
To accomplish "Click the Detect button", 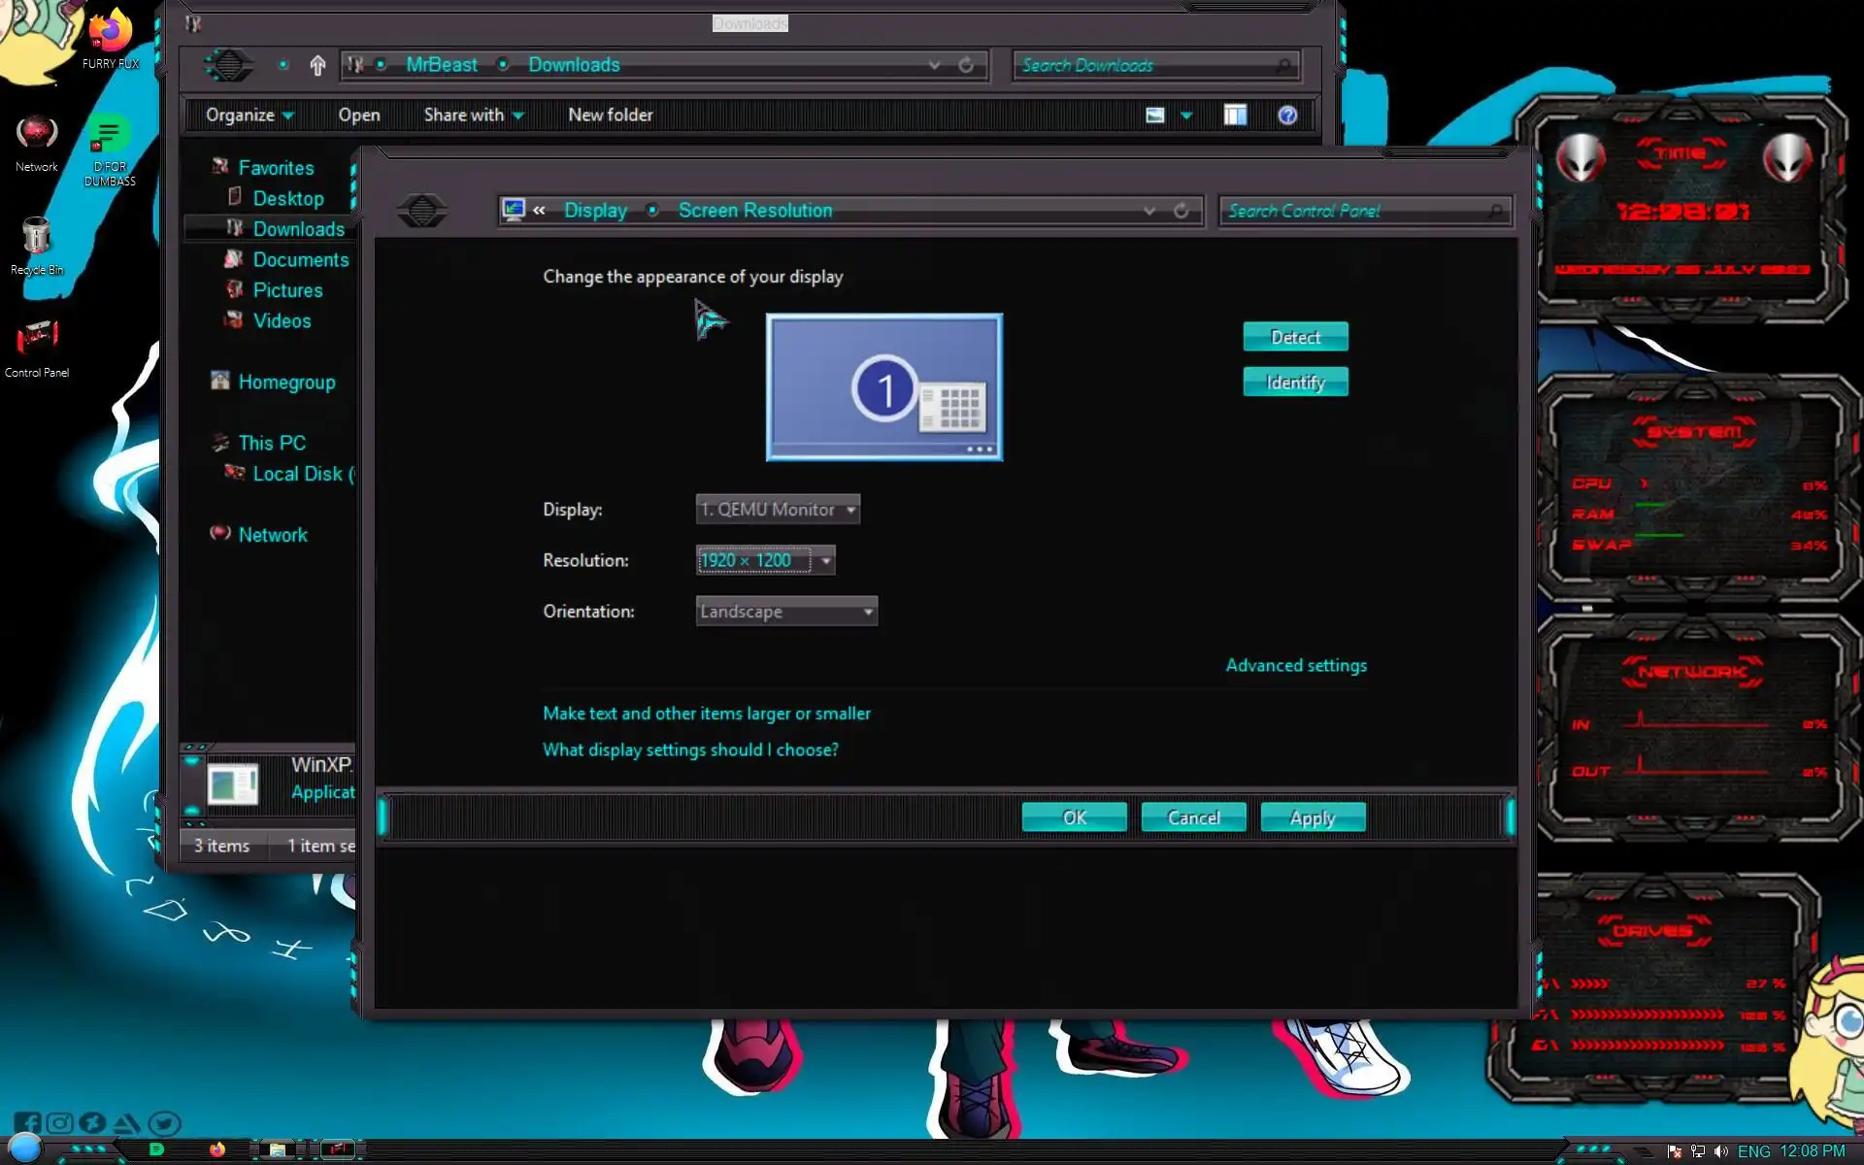I will pyautogui.click(x=1295, y=337).
